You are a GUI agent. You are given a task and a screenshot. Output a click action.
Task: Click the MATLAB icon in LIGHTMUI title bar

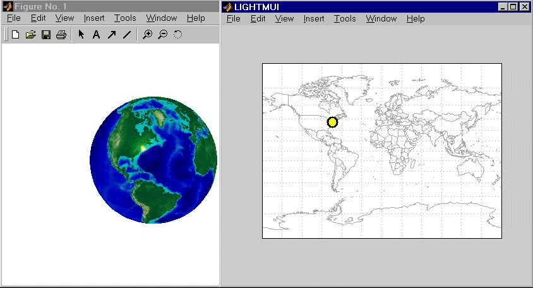pyautogui.click(x=227, y=7)
